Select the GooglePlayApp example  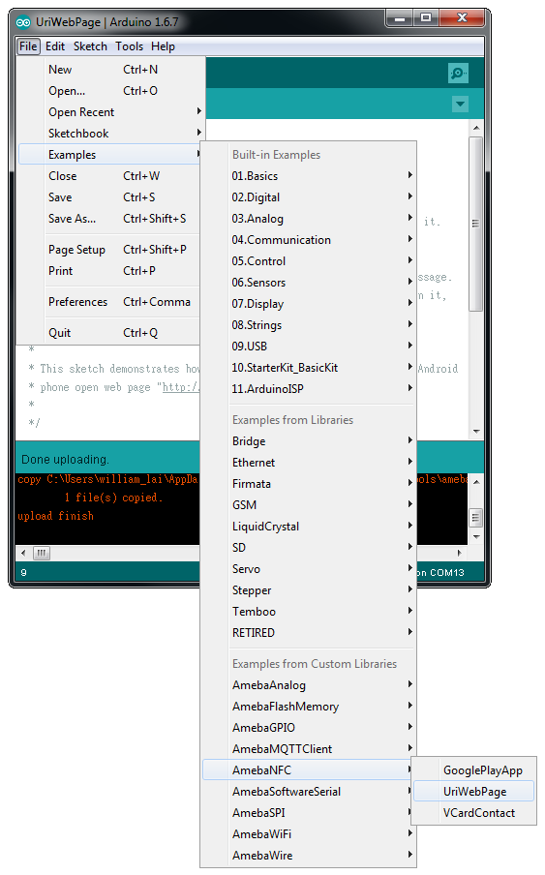(474, 770)
